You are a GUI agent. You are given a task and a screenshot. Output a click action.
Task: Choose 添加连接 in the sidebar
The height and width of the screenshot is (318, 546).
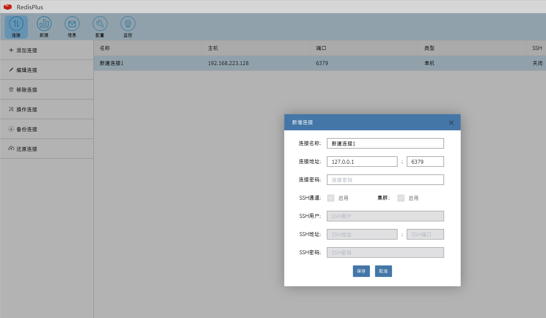[47, 50]
